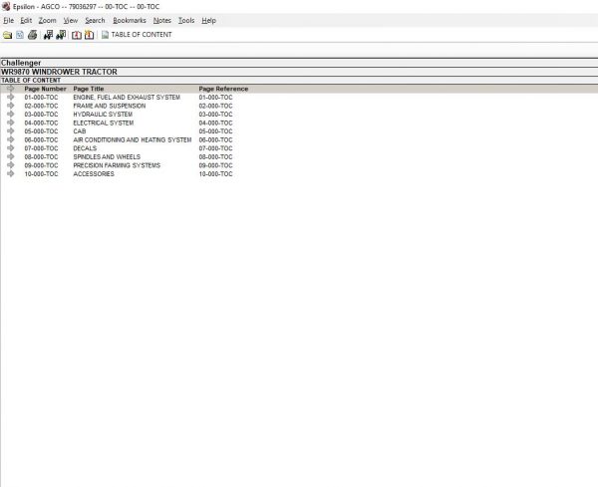Click page number 03-000-TOC in first column
The width and height of the screenshot is (598, 487).
[x=41, y=115]
